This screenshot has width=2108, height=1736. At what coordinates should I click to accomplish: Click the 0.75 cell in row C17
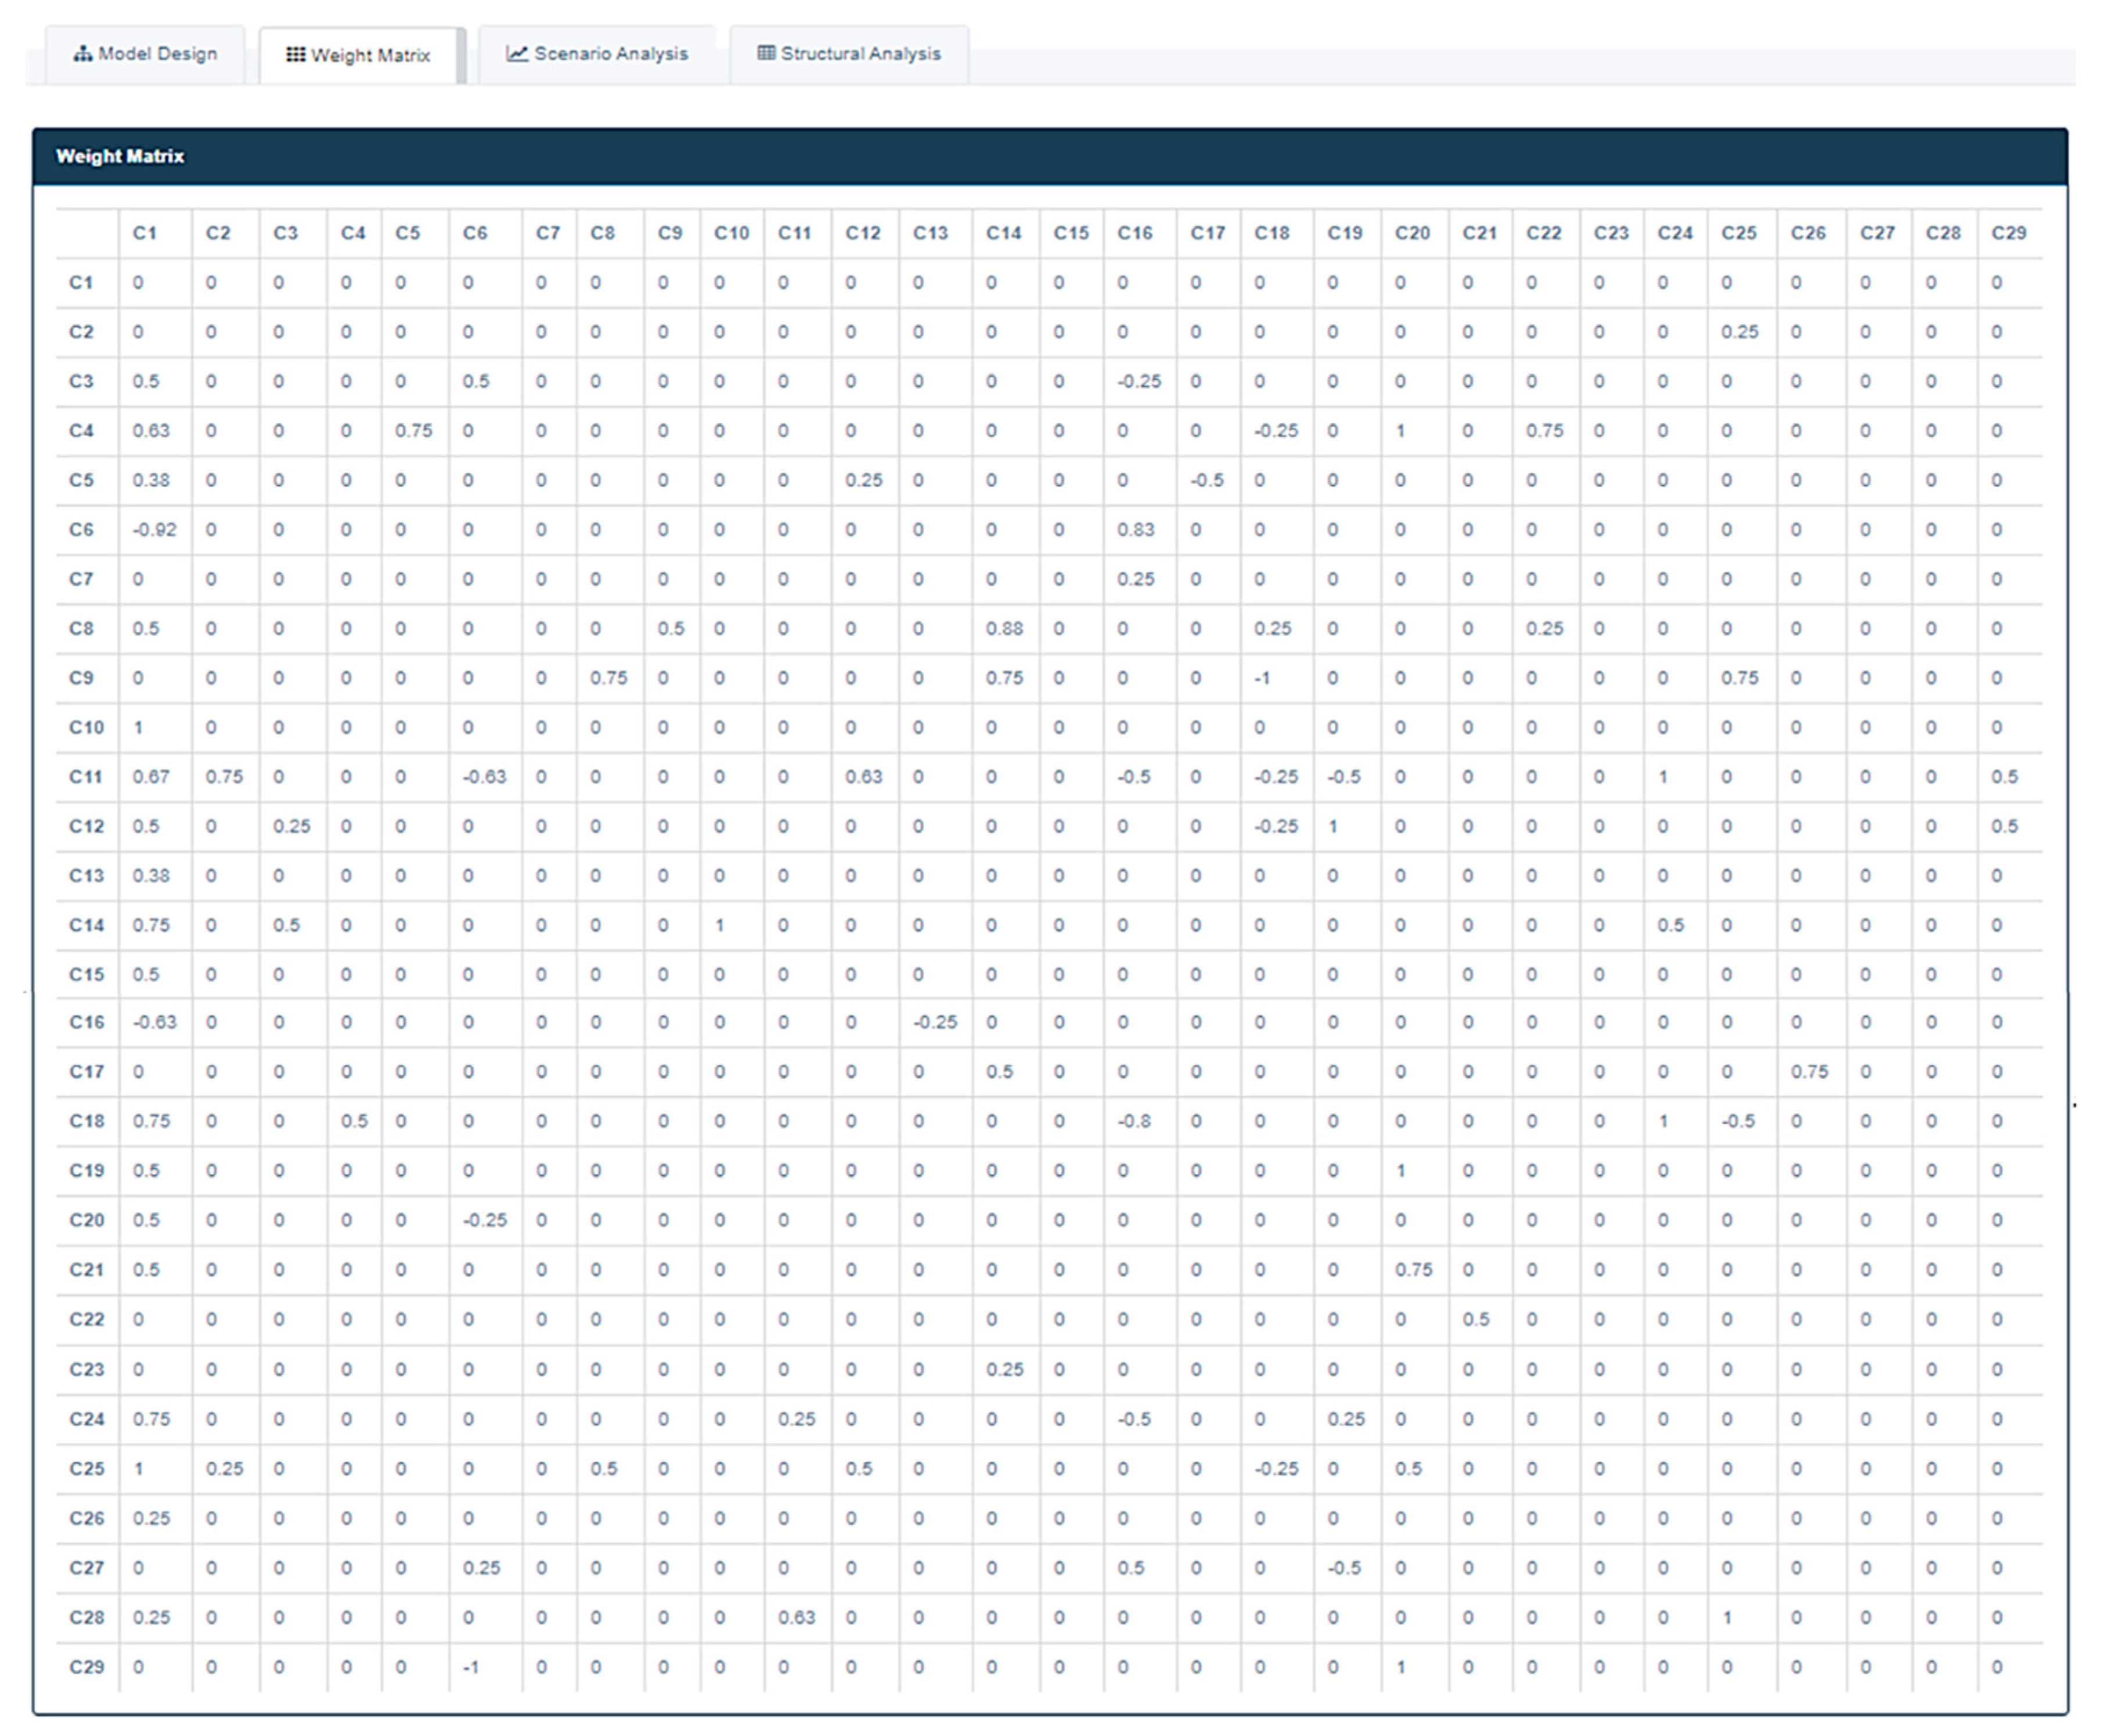click(x=1809, y=1072)
